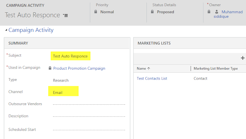The width and height of the screenshot is (246, 139).
Task: Click the lock icon in Owner field
Action: click(209, 12)
